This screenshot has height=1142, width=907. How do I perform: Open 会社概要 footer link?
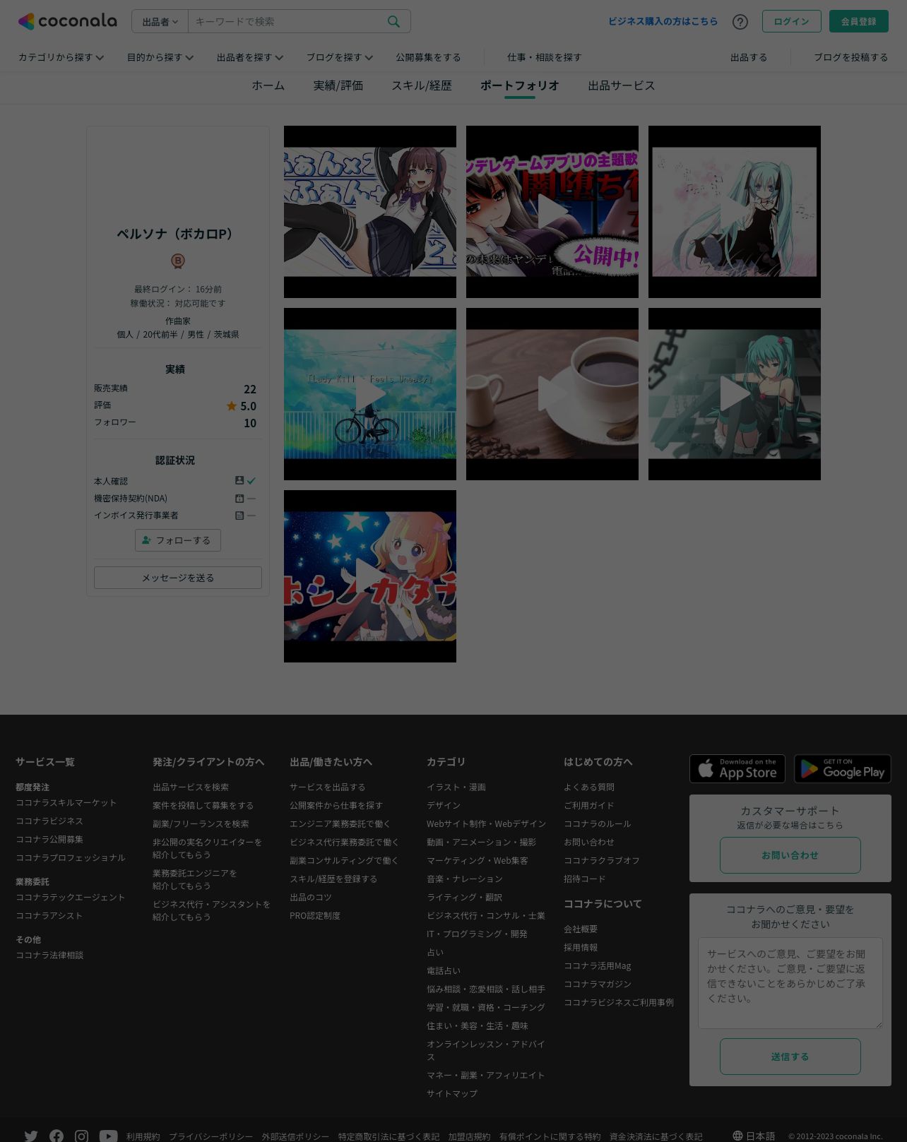point(581,929)
